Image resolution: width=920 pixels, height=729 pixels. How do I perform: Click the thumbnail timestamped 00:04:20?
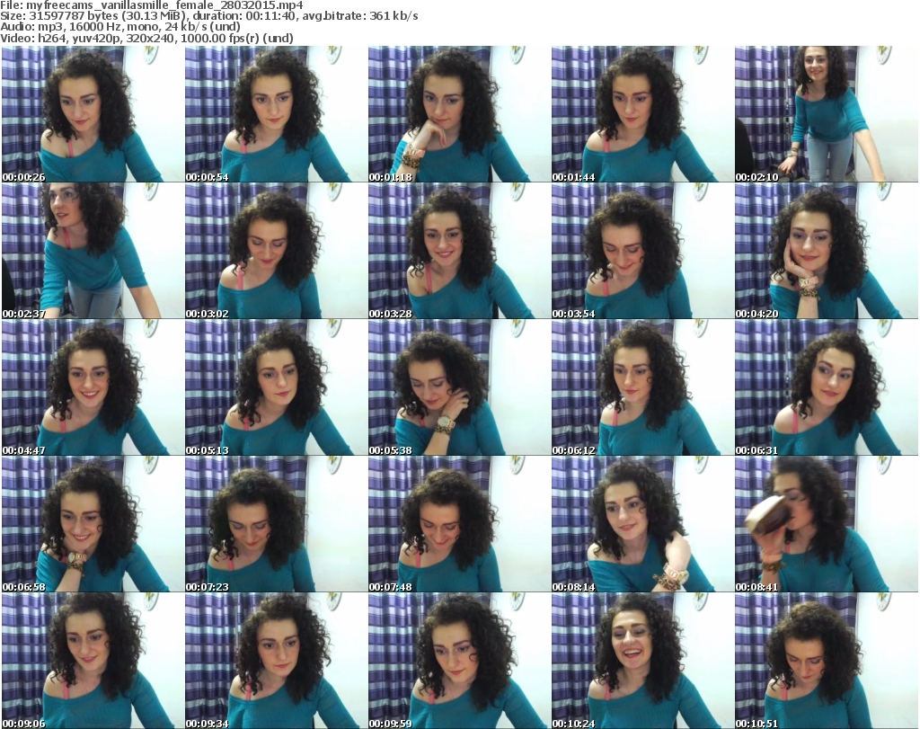pyautogui.click(x=827, y=251)
